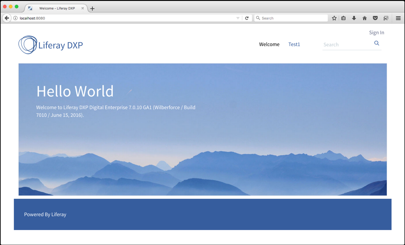405x245 pixels.
Task: Bookmark this page with the star icon
Action: click(x=334, y=18)
